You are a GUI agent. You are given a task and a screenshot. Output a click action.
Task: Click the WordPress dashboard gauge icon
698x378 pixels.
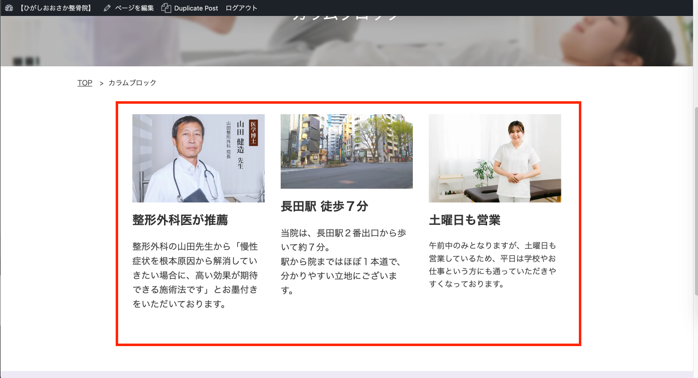[x=8, y=8]
